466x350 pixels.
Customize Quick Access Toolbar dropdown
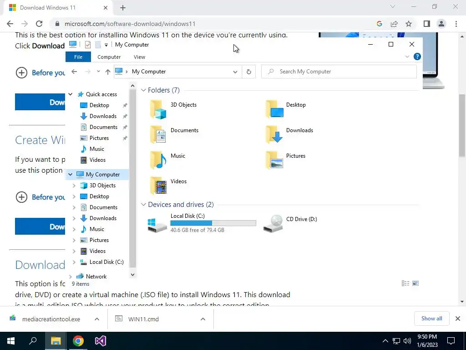coord(106,45)
